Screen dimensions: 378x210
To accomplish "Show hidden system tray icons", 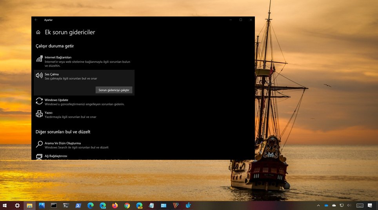I will 318,205.
